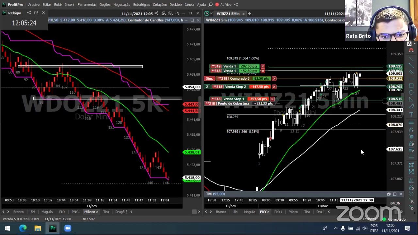Open the Opções menu
Screen dimensions: 418x235
pyautogui.click(x=105, y=5)
